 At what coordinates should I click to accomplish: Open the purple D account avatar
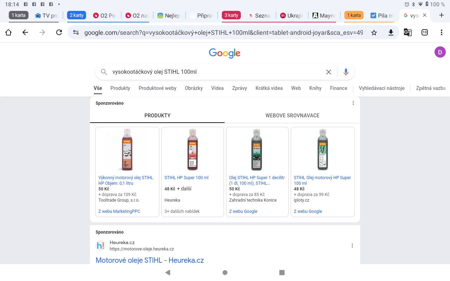440,52
